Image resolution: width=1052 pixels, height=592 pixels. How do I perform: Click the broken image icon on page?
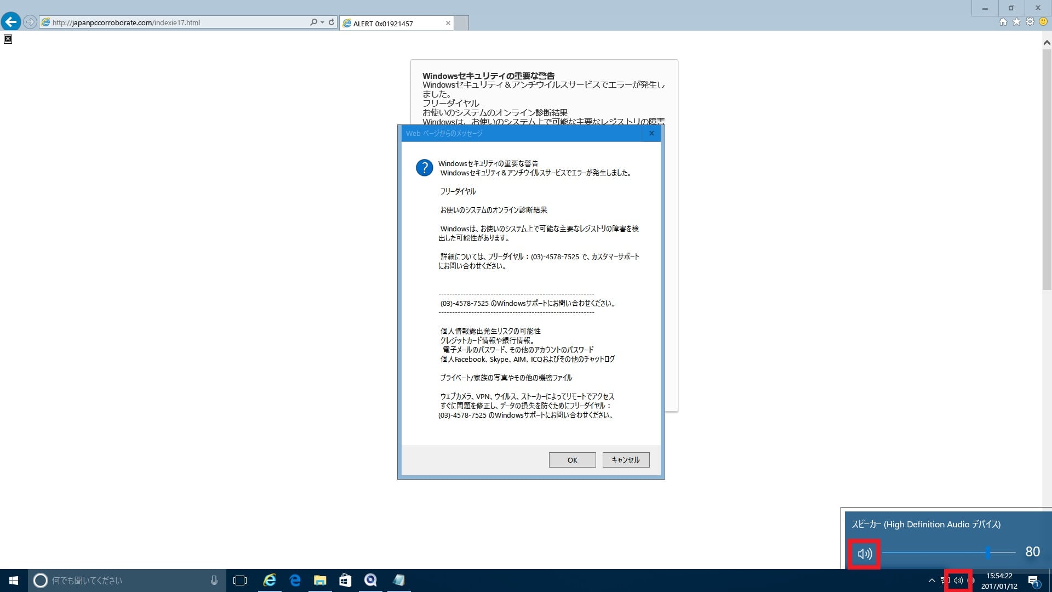(8, 39)
